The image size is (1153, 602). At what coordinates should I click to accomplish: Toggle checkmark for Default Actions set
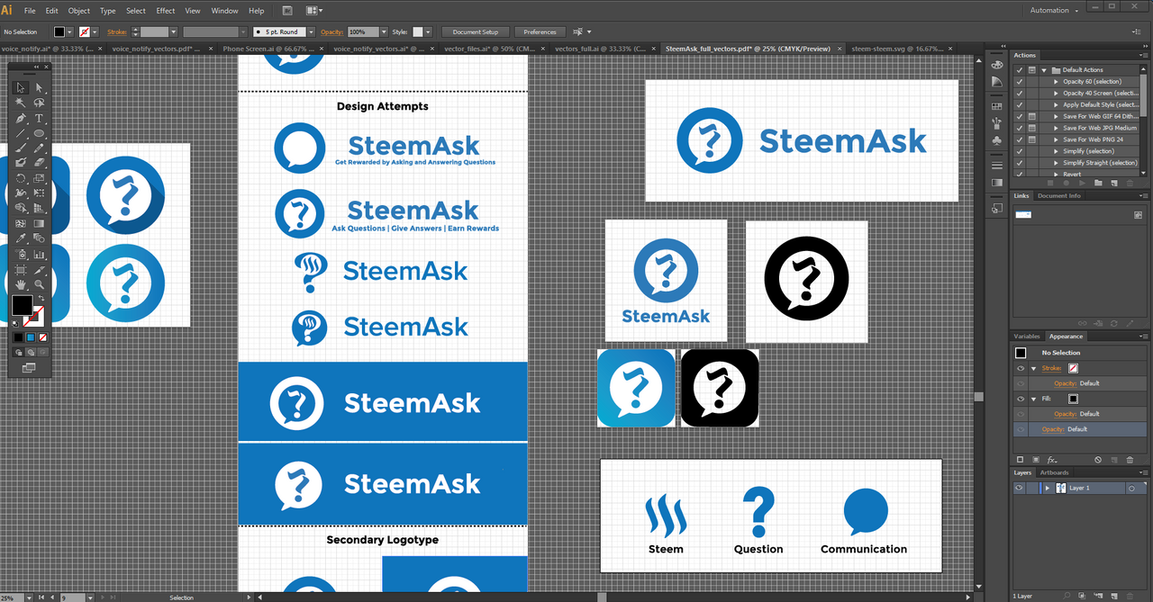[1020, 70]
